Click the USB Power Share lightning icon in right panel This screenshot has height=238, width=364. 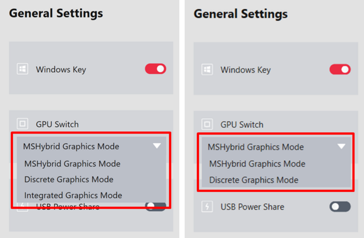[x=207, y=207]
